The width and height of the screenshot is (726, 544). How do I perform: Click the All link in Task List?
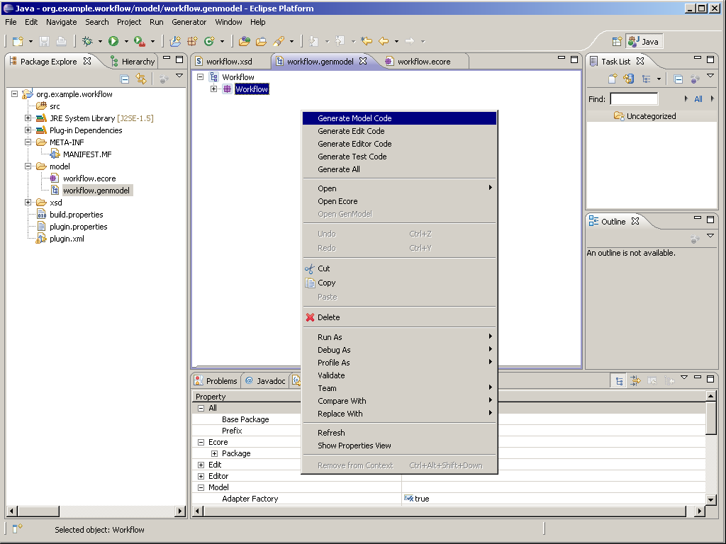pos(698,99)
